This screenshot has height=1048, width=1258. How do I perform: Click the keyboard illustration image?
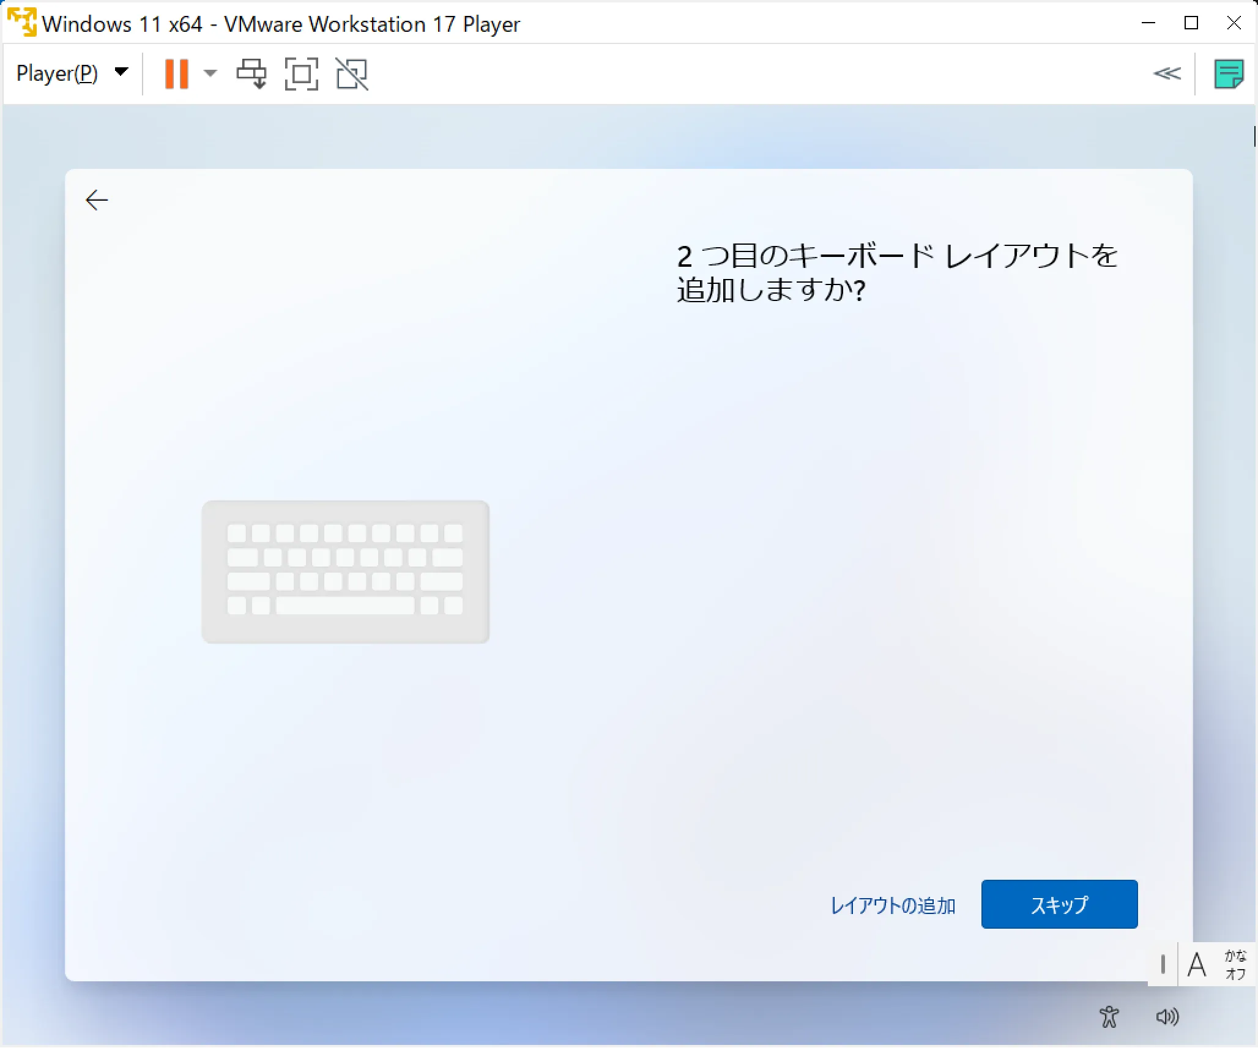[346, 571]
